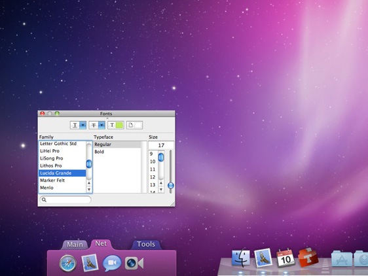Click the font size field showing 17

click(x=161, y=145)
